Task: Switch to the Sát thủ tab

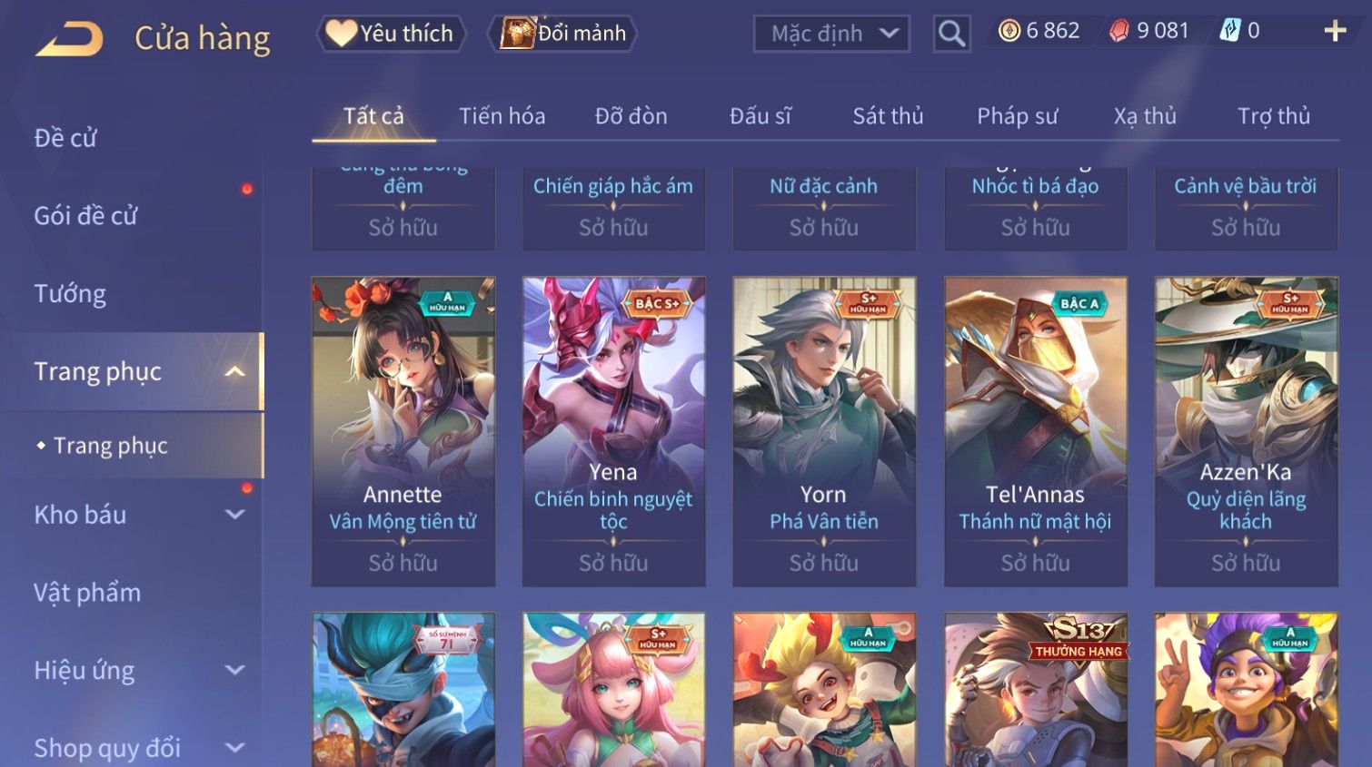Action: click(888, 116)
